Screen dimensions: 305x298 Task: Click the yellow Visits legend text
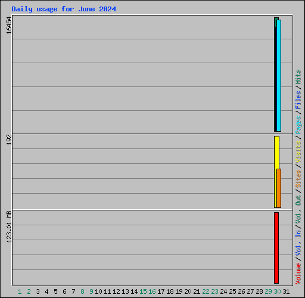point(298,152)
